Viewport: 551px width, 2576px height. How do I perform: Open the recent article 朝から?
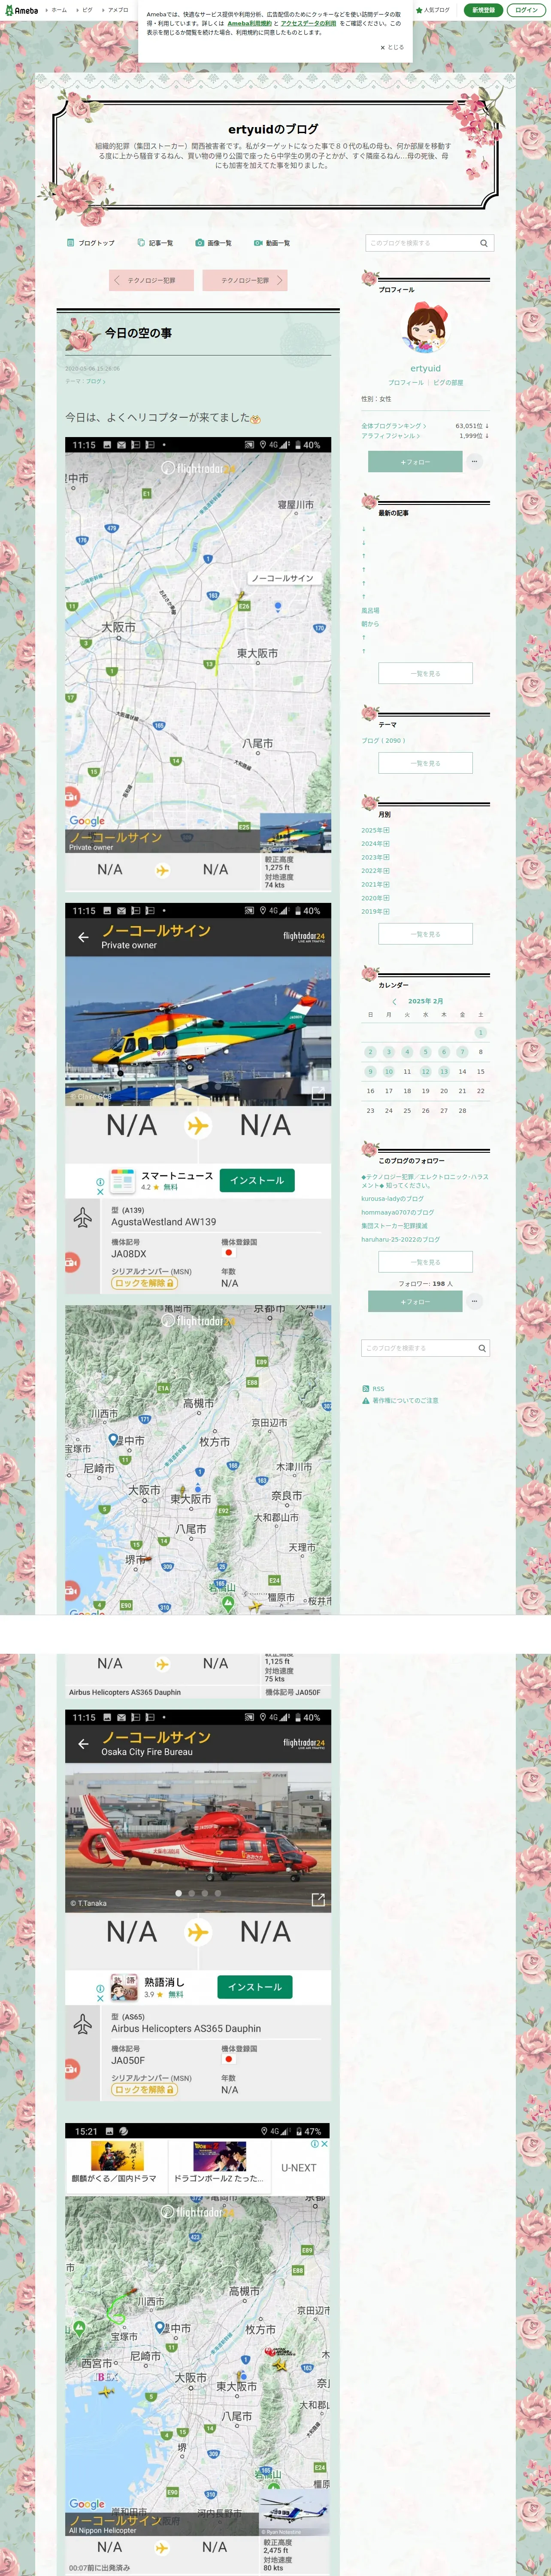[370, 624]
